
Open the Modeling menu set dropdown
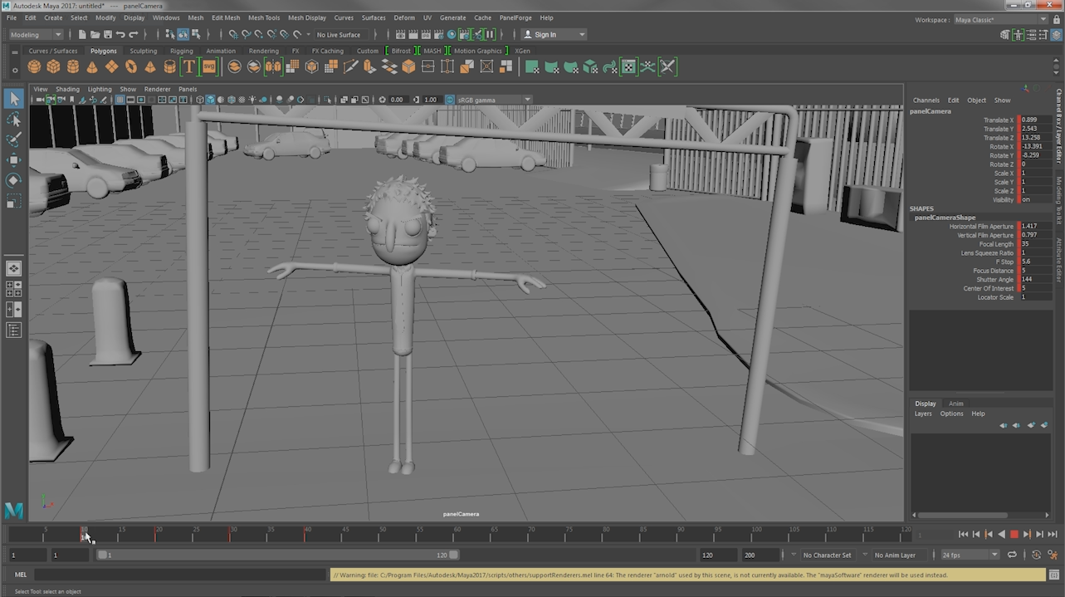pos(36,35)
